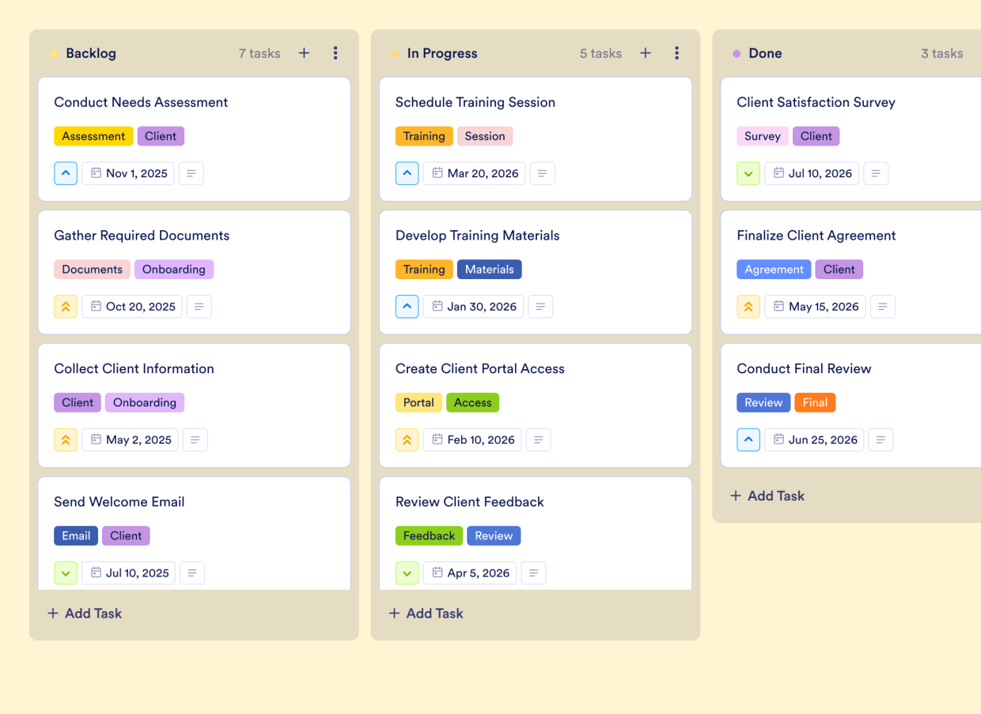Open the description icon on Schedule Training Session

click(x=542, y=173)
